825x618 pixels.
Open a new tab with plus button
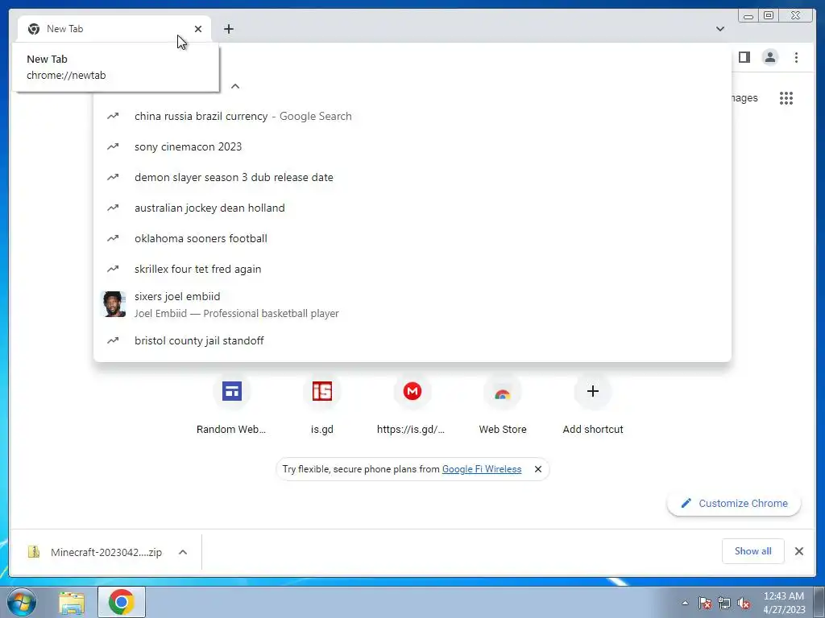(x=228, y=29)
